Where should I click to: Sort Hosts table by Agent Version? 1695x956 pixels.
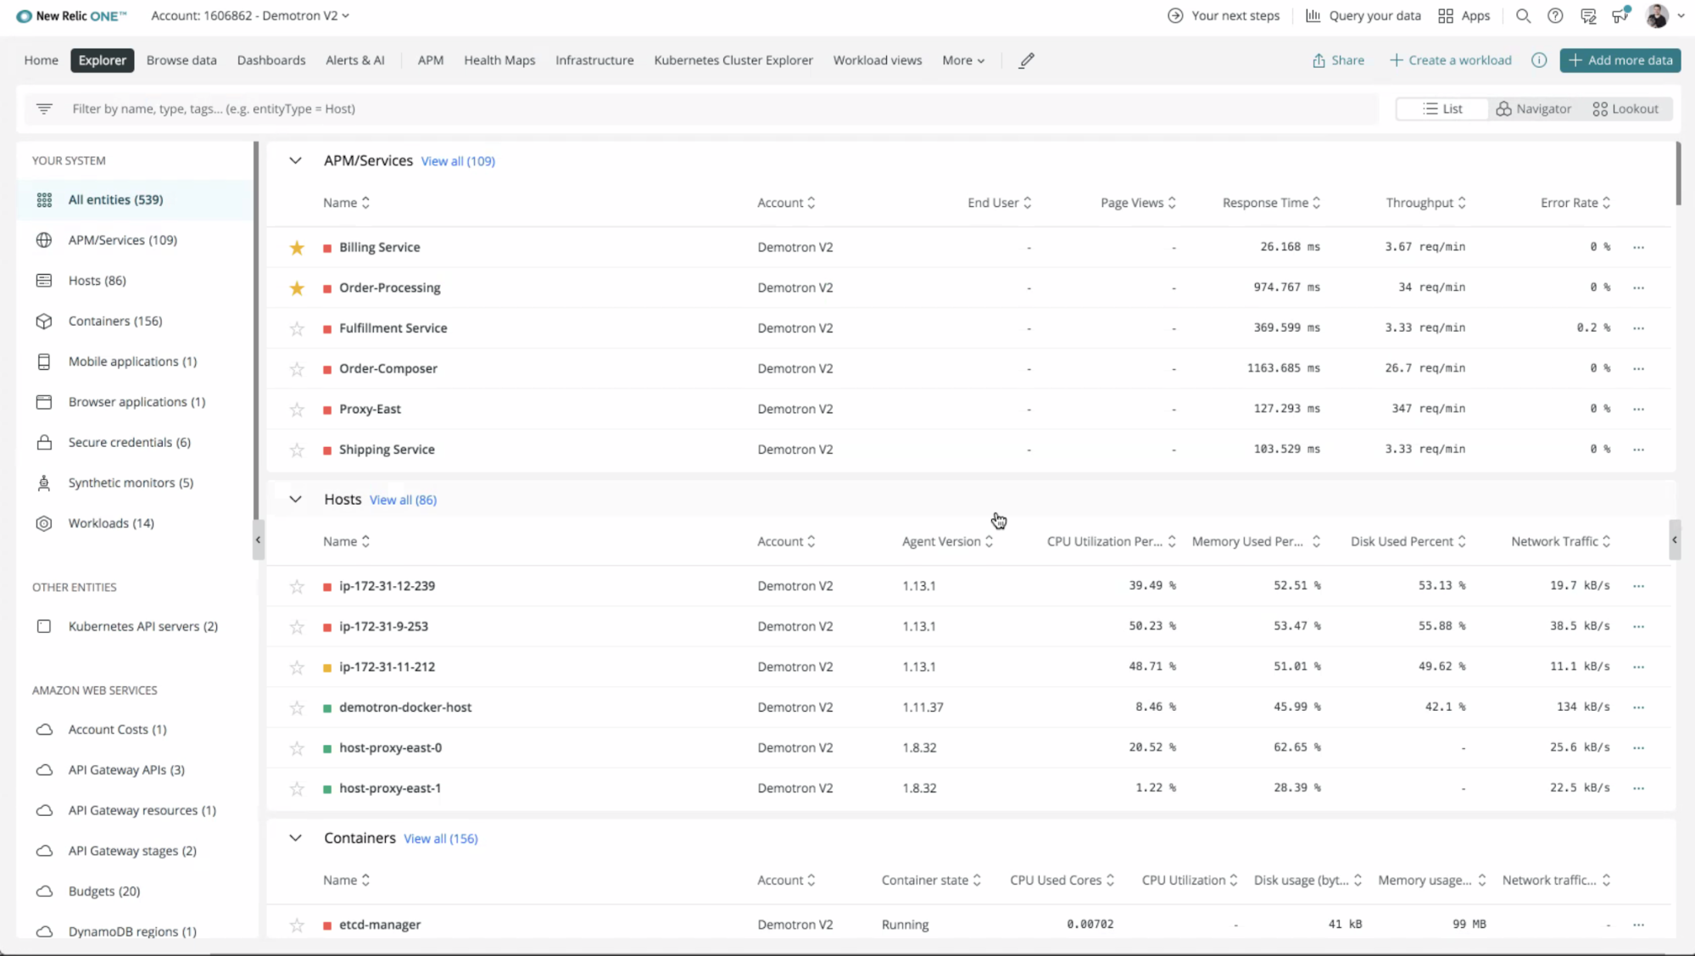click(x=947, y=541)
